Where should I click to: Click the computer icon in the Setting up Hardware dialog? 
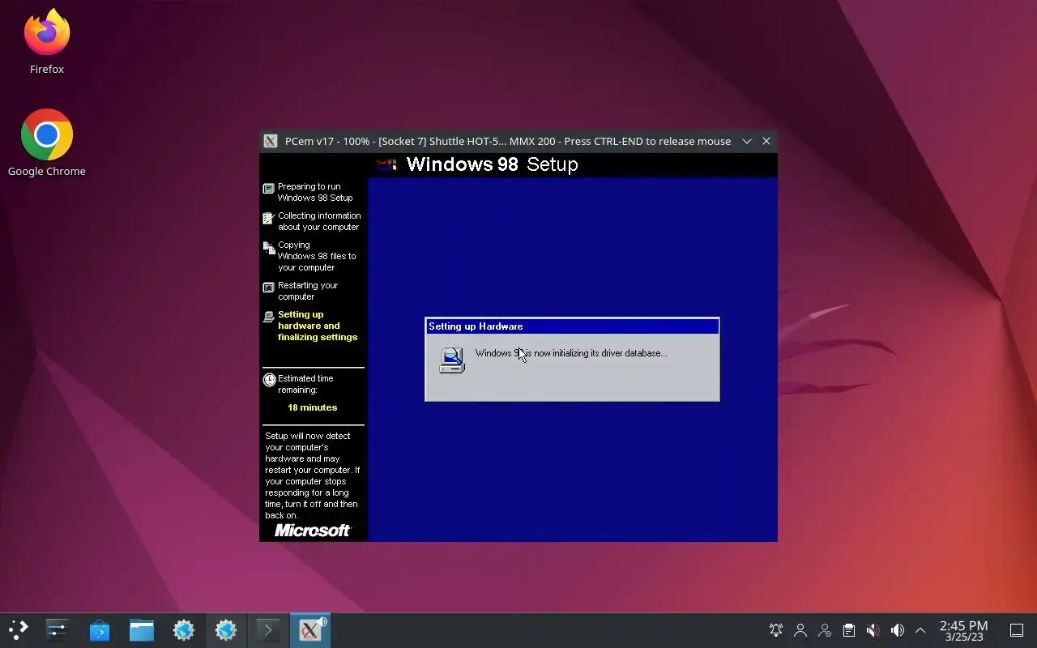coord(452,360)
